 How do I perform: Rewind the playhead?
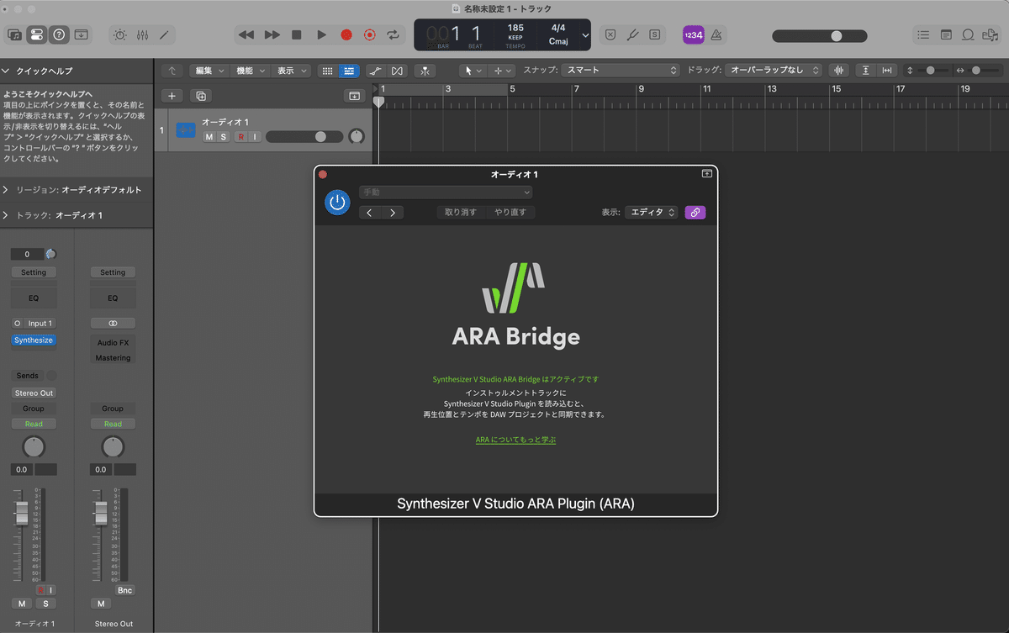click(246, 34)
